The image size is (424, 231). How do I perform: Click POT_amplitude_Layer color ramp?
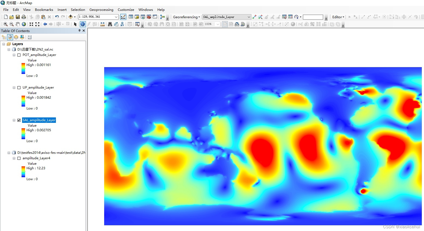23,68
